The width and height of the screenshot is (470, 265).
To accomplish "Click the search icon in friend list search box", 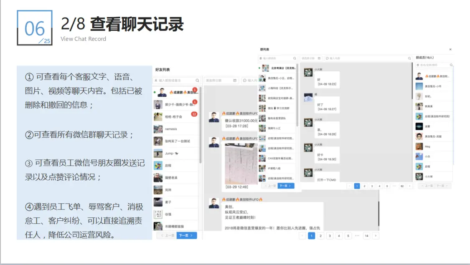I will click(197, 81).
